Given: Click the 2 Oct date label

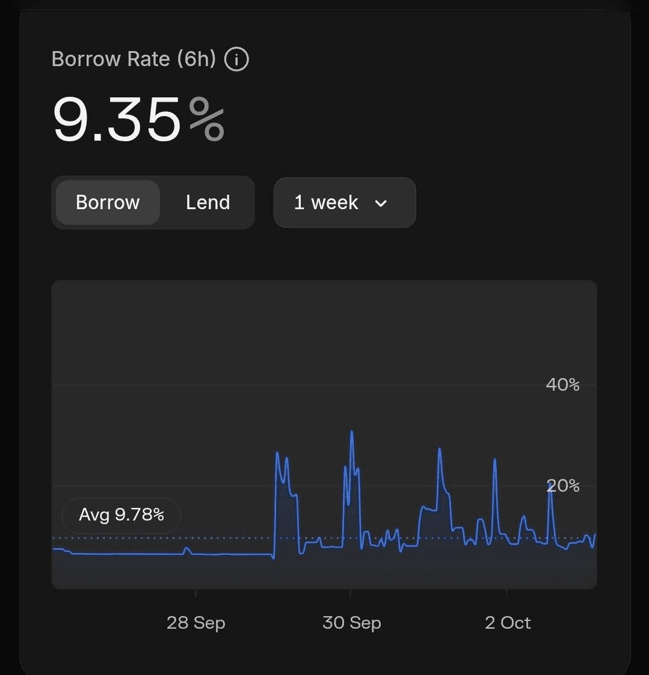Looking at the screenshot, I should (x=507, y=623).
